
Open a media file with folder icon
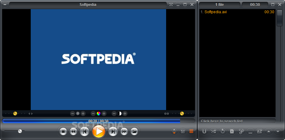[x=134, y=131]
